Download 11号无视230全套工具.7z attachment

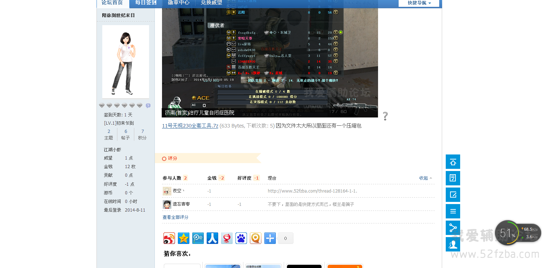click(190, 126)
